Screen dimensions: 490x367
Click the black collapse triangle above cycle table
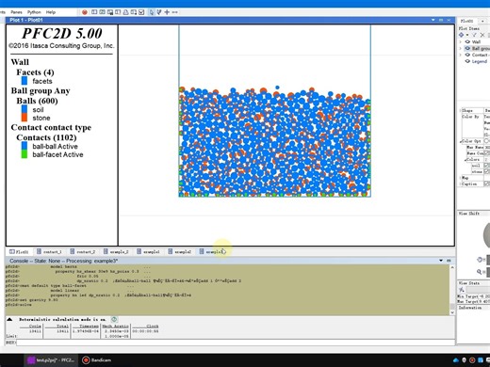point(9,319)
